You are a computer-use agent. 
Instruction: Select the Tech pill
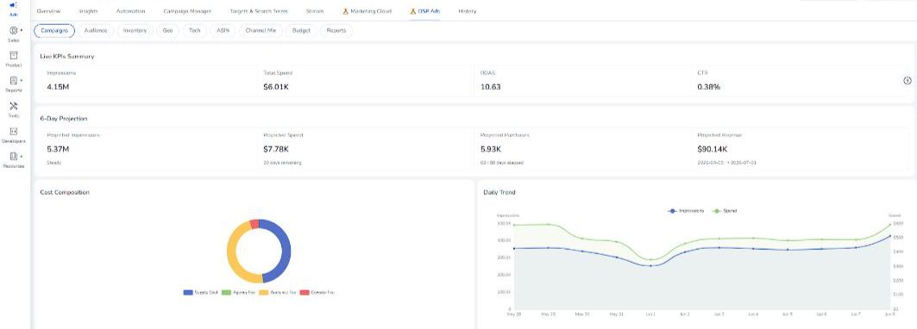(x=195, y=30)
